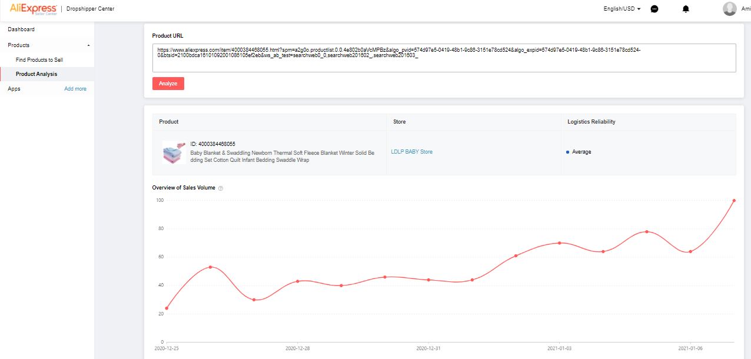Open the chat messages icon
751x359 pixels.
pyautogui.click(x=654, y=9)
